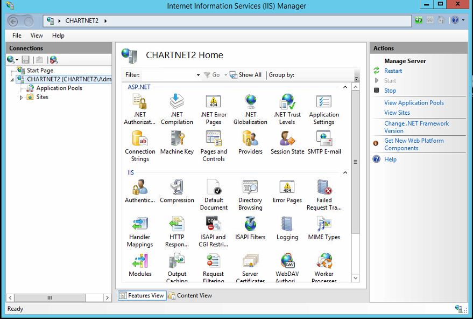Click Get New Web Platform Components
The width and height of the screenshot is (473, 319).
click(x=414, y=144)
